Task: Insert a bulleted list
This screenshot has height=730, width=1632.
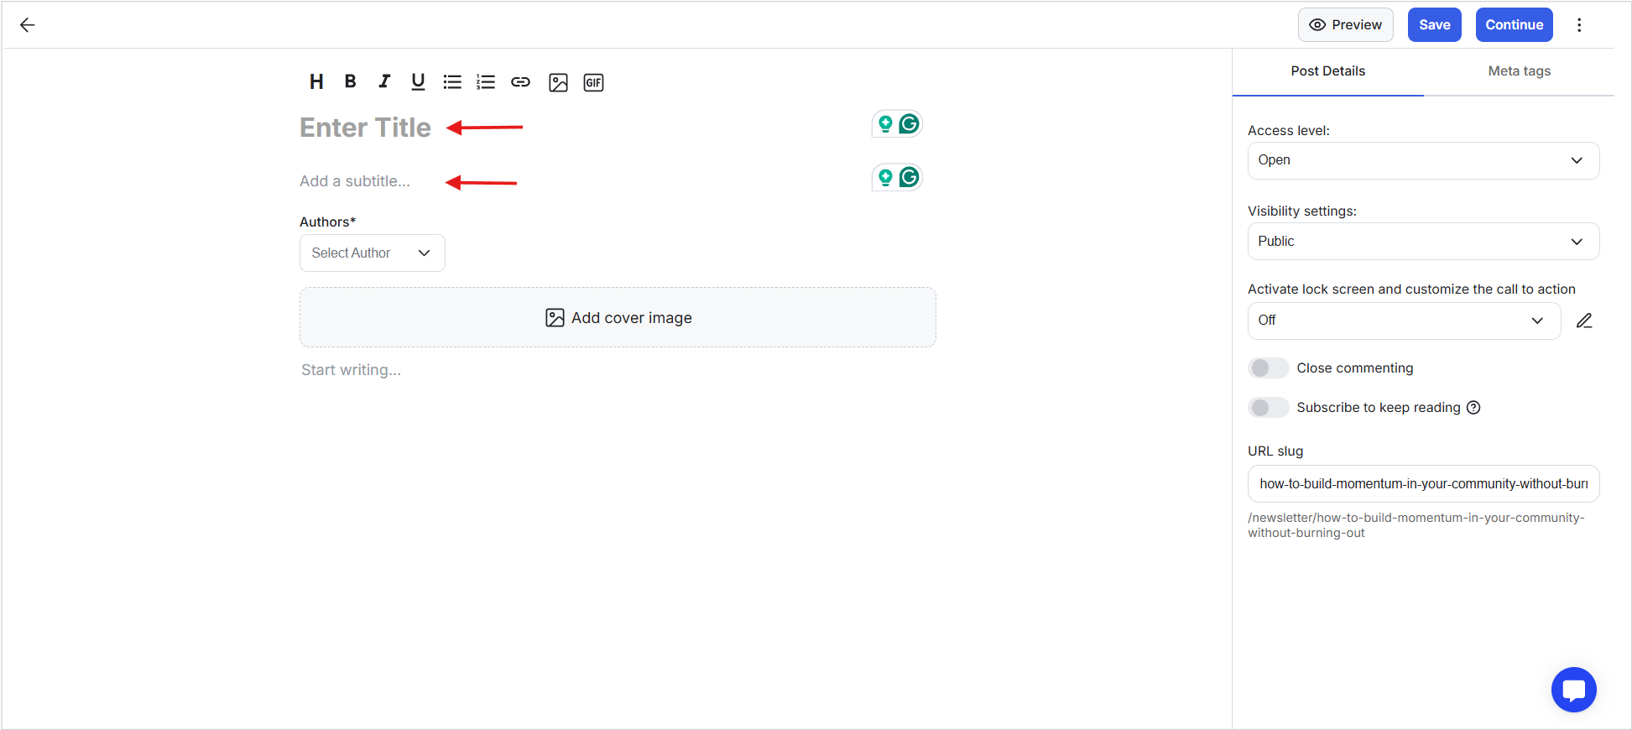Action: pyautogui.click(x=452, y=82)
